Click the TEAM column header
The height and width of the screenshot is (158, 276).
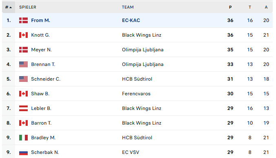pos(128,7)
